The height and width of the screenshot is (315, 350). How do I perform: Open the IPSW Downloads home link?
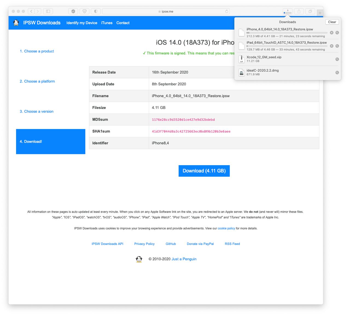tap(42, 23)
